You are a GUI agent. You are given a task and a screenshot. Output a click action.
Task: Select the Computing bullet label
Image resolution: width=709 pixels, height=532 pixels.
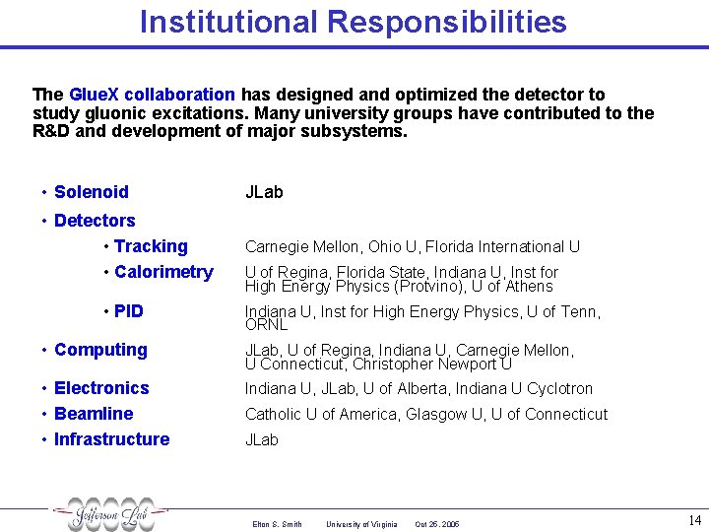pos(100,350)
